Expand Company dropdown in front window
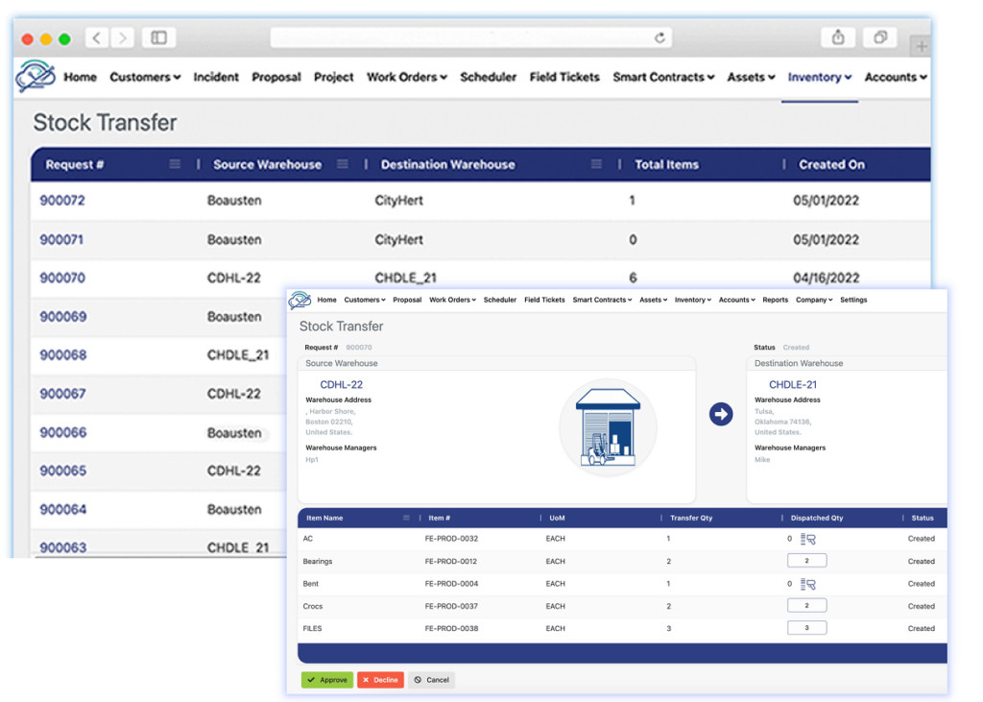Image resolution: width=983 pixels, height=702 pixels. (x=814, y=300)
